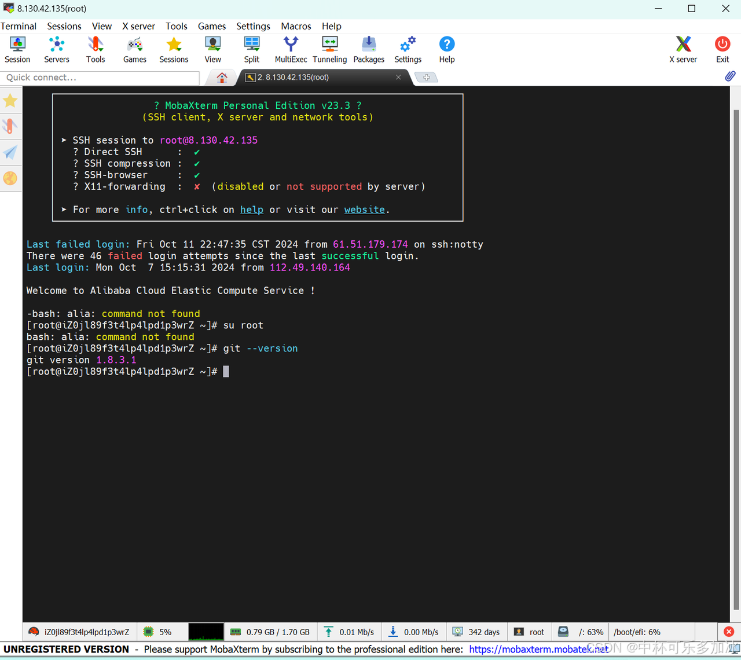Enable MultiExec mode icon

click(291, 50)
